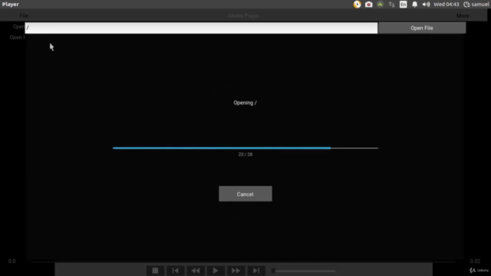Skip to the previous track
Viewport: 491px width, 276px height.
[x=176, y=271]
